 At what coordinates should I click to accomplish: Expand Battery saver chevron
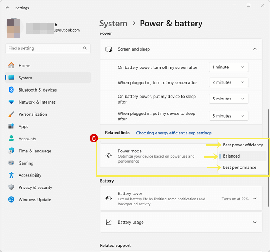point(255,198)
